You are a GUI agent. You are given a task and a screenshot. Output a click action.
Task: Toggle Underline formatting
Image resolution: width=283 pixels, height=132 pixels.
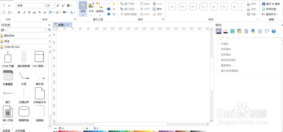29,12
